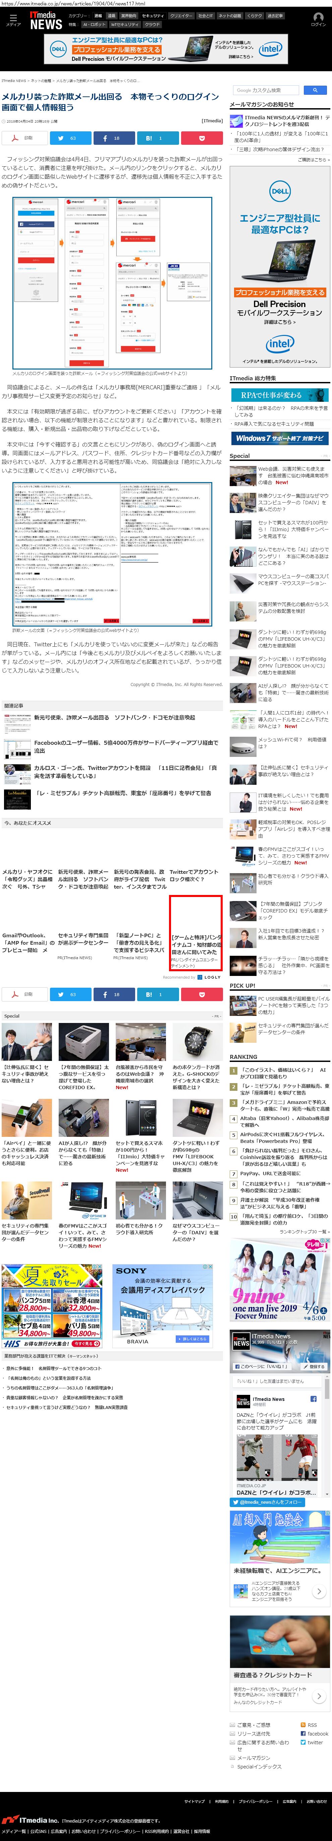The image size is (332, 1841).
Task: Open the 速報 category tab
Action: (98, 15)
